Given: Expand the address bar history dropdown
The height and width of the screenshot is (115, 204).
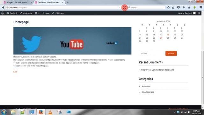Looking at the screenshot, I should point(119,8).
